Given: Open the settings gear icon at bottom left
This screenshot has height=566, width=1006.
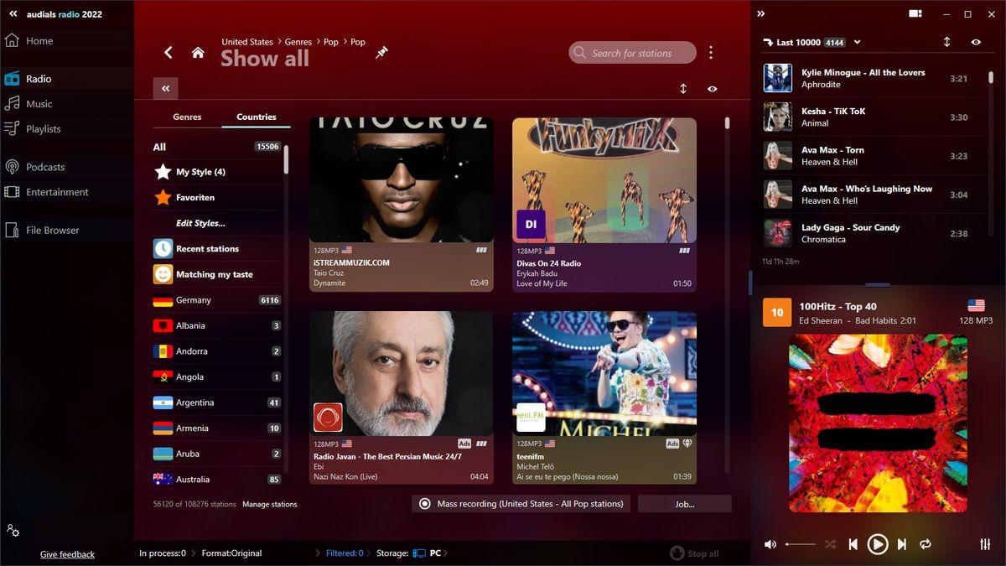Looking at the screenshot, I should click(13, 531).
